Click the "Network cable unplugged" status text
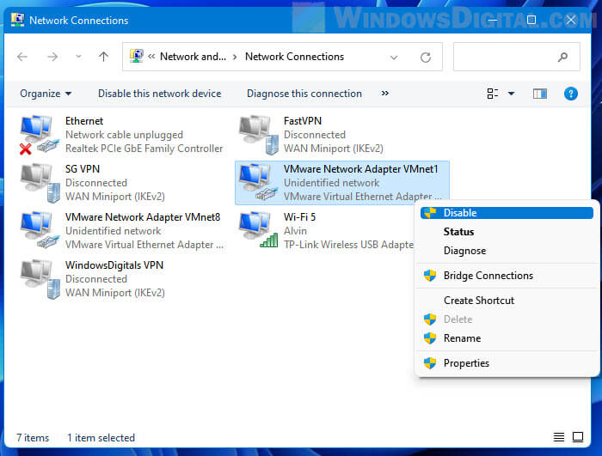Image resolution: width=602 pixels, height=456 pixels. coord(124,135)
